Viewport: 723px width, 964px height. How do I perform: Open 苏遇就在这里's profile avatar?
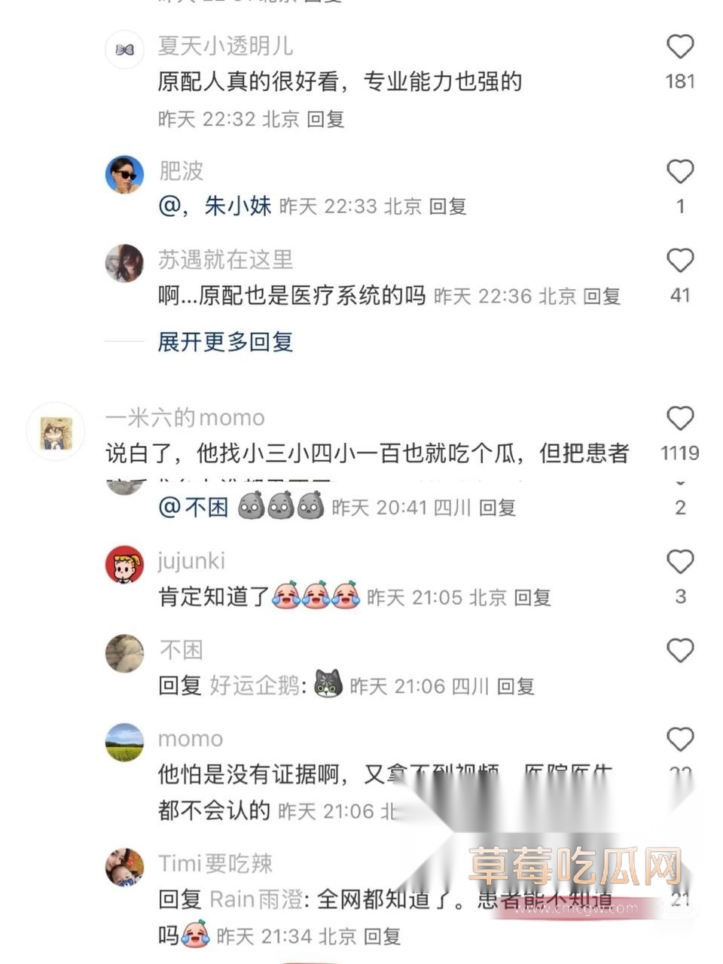point(124,264)
